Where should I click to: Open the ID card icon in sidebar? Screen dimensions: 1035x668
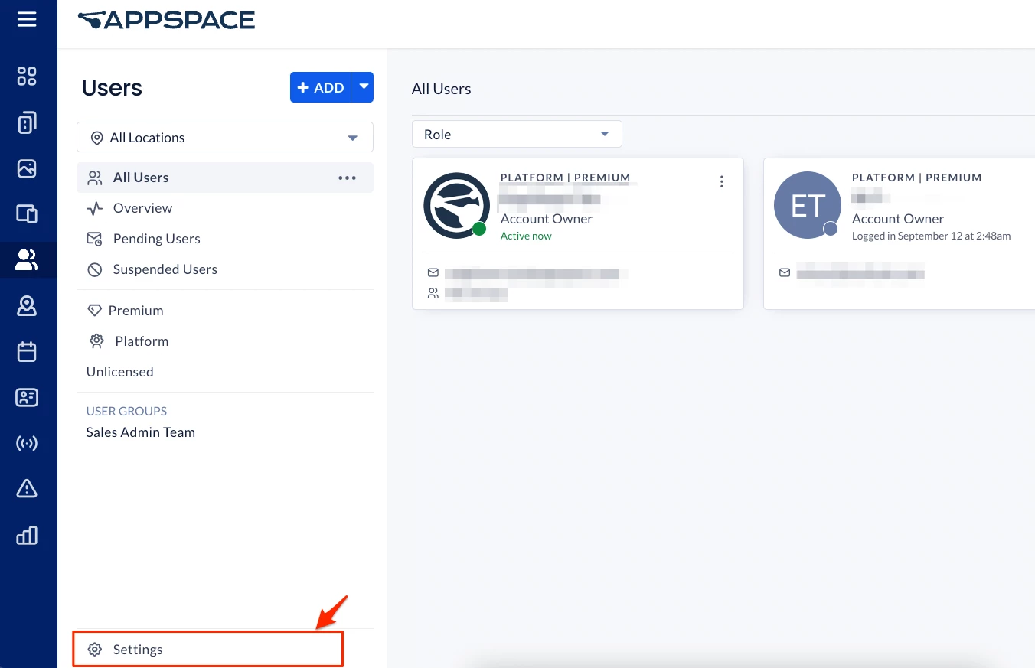pyautogui.click(x=27, y=398)
